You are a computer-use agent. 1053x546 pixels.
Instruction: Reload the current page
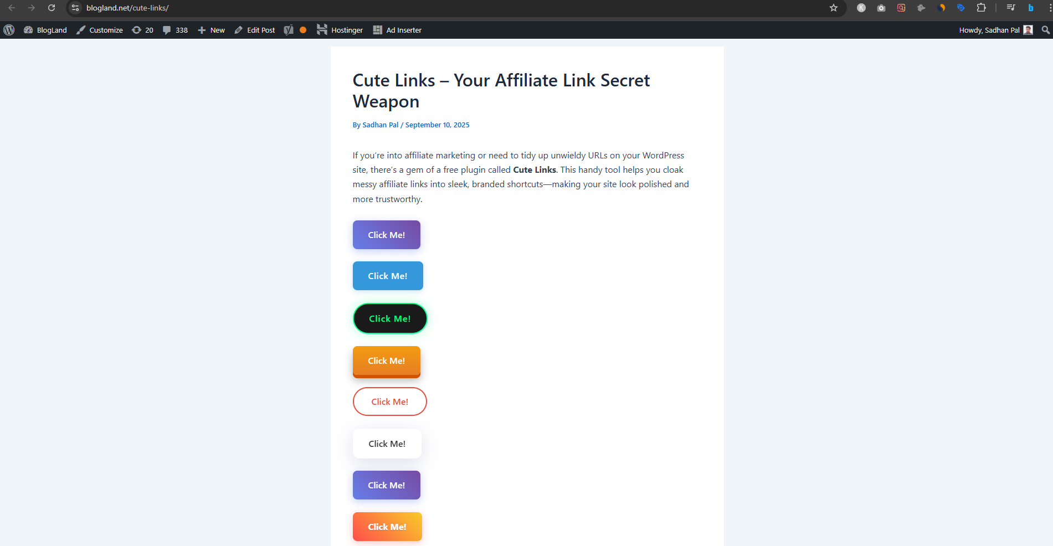pyautogui.click(x=52, y=8)
